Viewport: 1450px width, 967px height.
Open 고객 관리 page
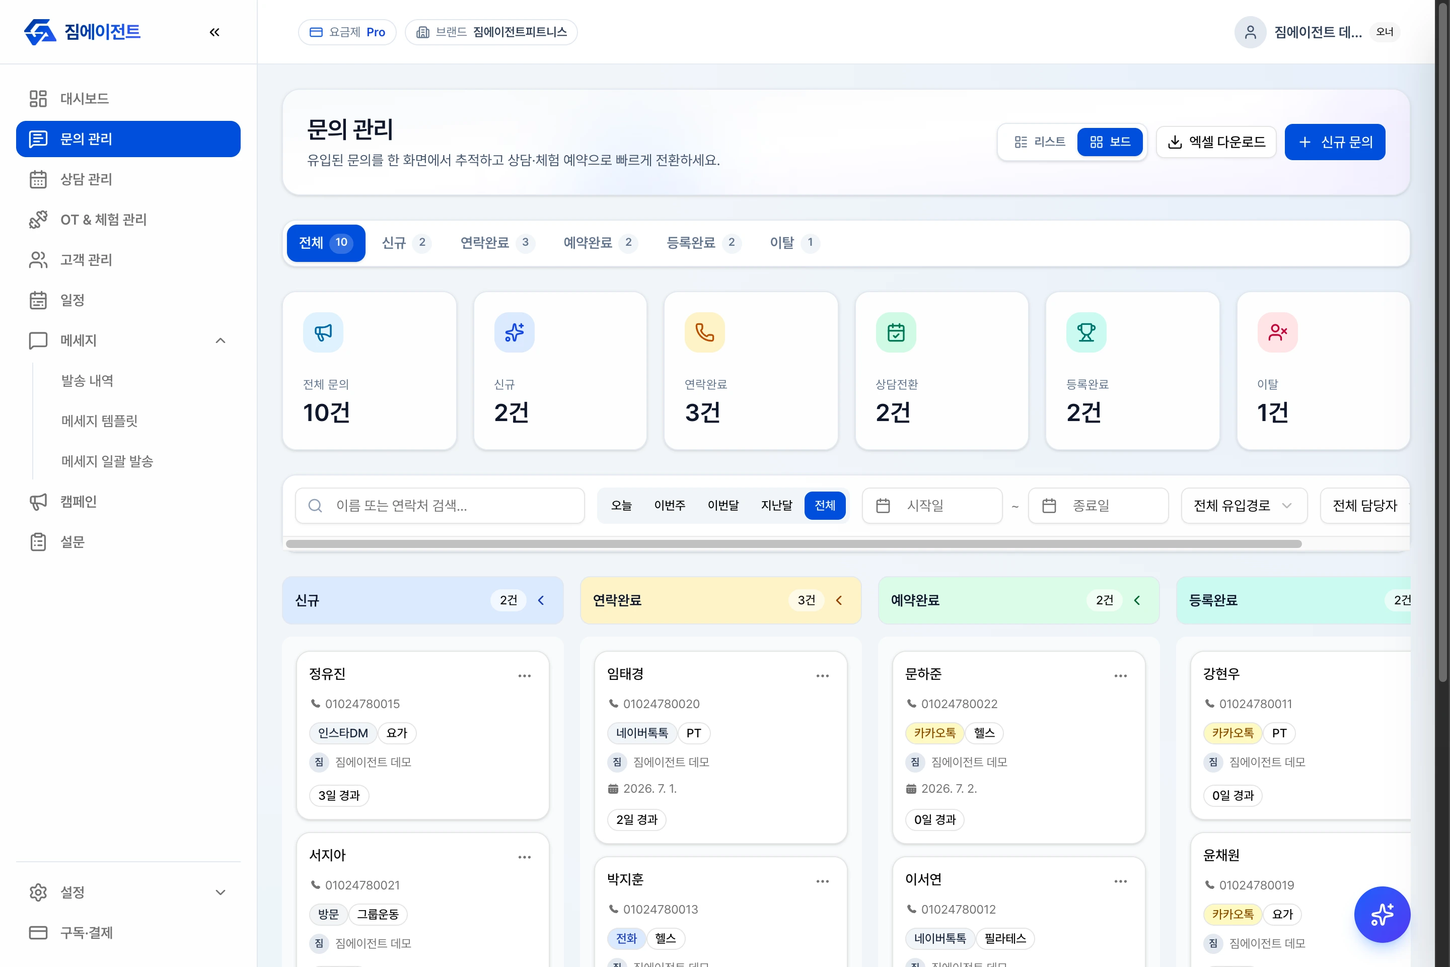(128, 260)
